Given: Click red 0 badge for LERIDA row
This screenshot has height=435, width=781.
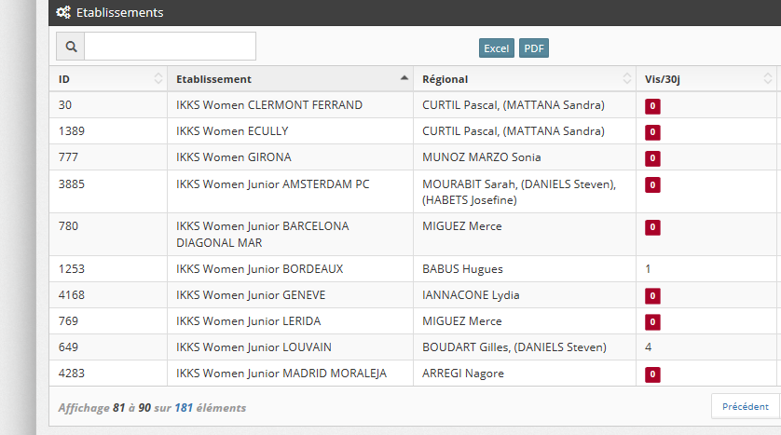Looking at the screenshot, I should [x=652, y=322].
